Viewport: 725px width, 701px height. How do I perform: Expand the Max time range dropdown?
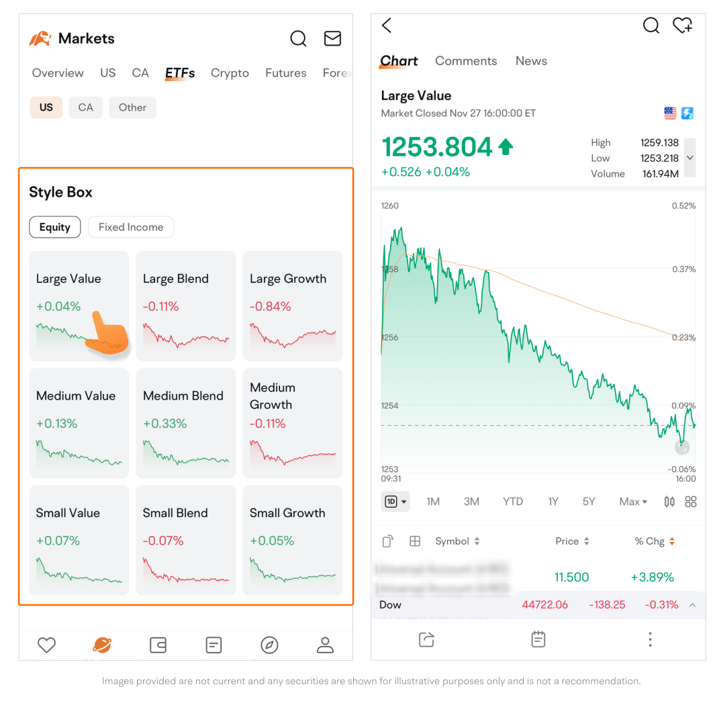coord(633,502)
